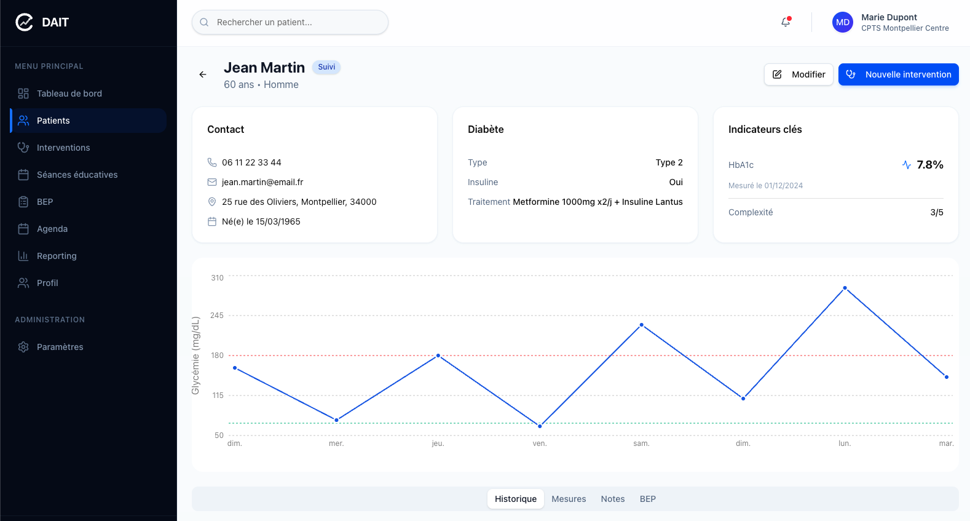Click the patient search field
The height and width of the screenshot is (521, 970).
pyautogui.click(x=290, y=22)
